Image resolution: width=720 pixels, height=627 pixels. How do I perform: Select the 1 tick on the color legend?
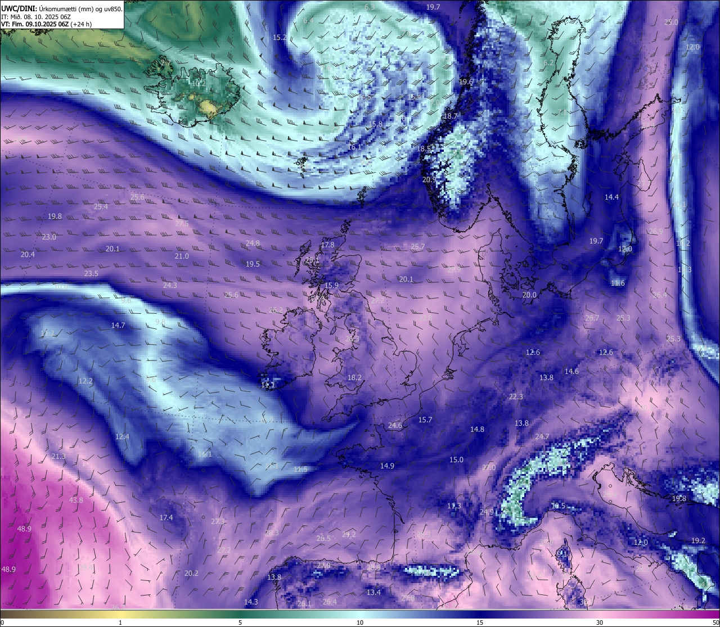pos(120,623)
